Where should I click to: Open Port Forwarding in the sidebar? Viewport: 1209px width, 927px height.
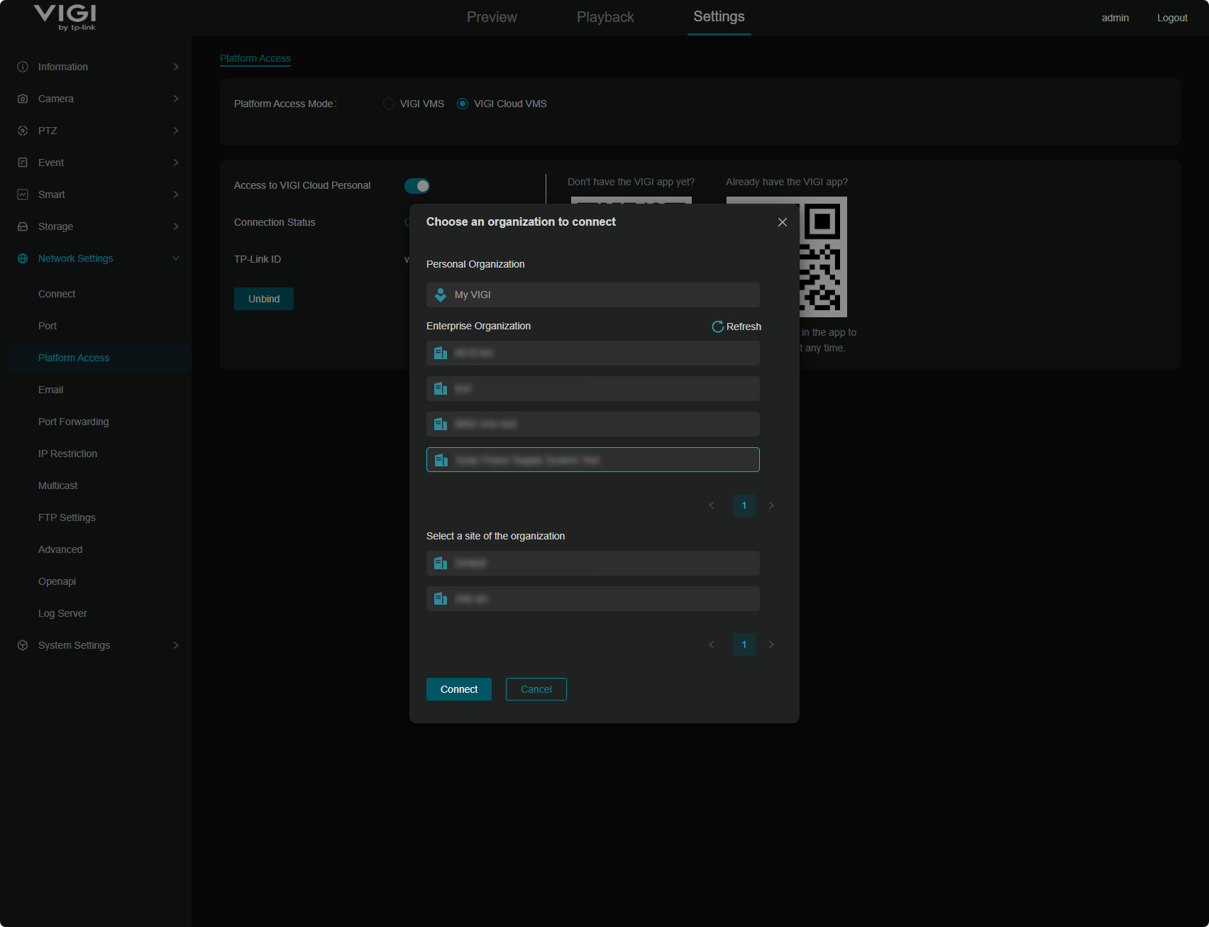pyautogui.click(x=74, y=422)
